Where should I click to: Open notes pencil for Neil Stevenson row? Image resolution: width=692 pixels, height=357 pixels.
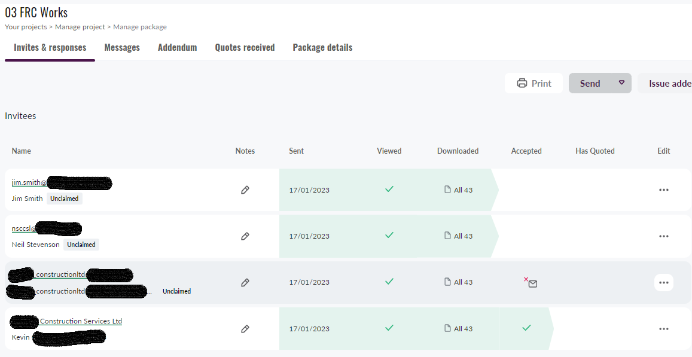(x=245, y=236)
